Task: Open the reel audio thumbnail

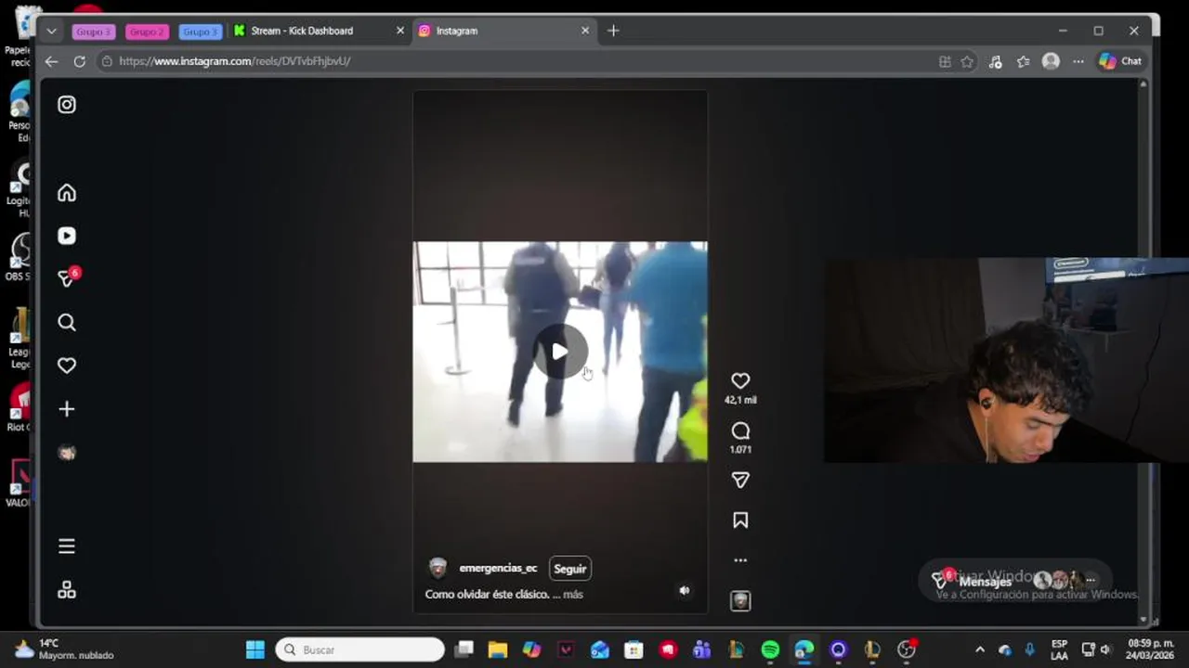Action: [x=740, y=600]
